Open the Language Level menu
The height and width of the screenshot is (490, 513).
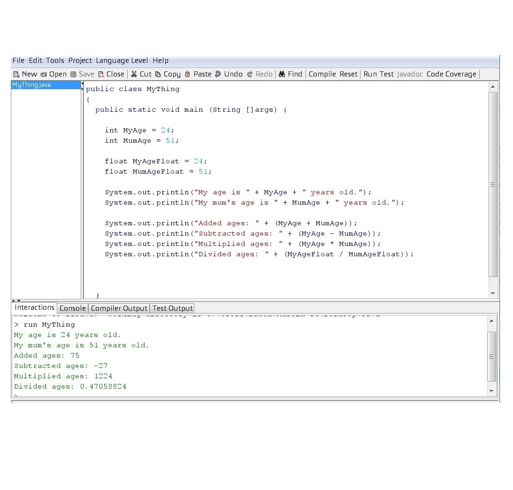point(122,61)
